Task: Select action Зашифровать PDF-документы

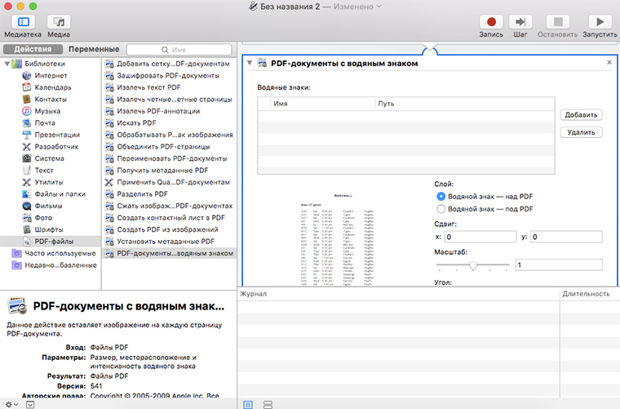Action: click(x=169, y=76)
